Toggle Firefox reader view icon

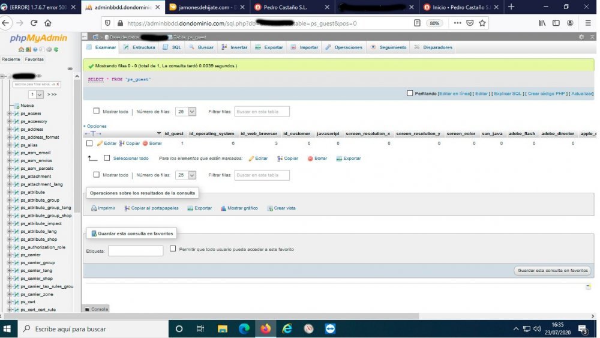417,23
